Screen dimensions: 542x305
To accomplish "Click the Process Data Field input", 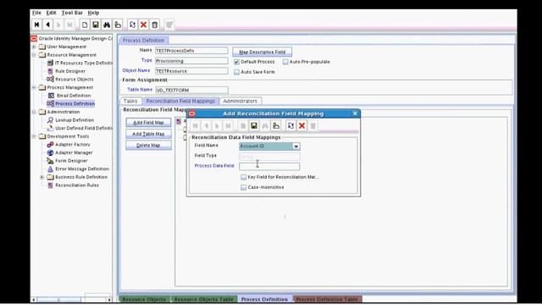I will pos(269,166).
